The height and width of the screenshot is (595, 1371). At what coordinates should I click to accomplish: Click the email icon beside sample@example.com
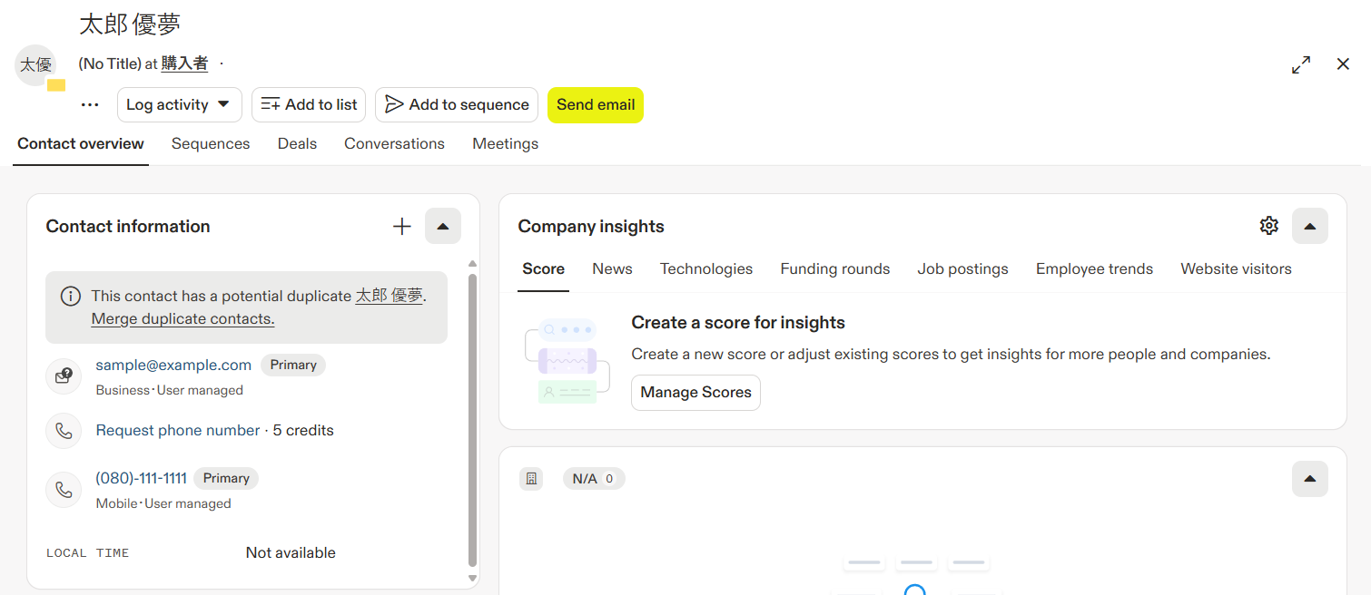(x=64, y=376)
